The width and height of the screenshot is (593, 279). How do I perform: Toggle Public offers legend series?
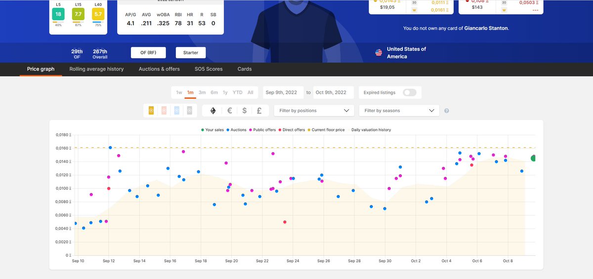pos(263,130)
